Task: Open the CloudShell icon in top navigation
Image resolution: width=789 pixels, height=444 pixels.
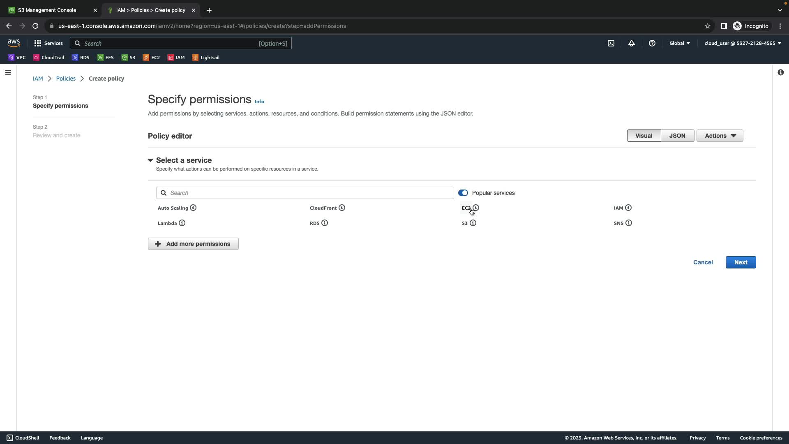Action: point(611,43)
